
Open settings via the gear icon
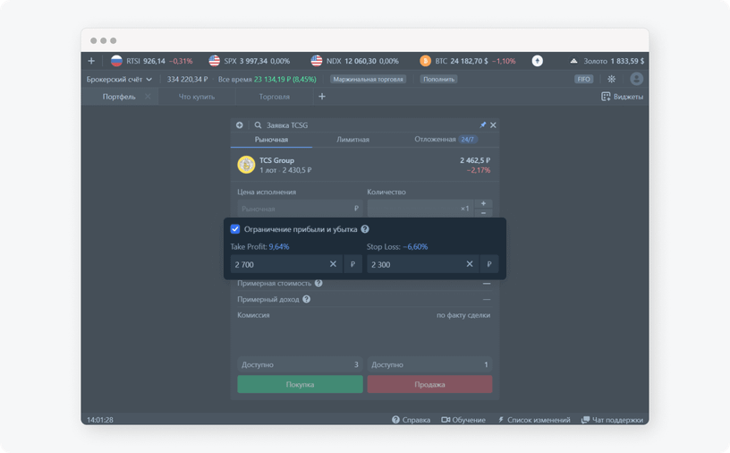[x=611, y=79]
